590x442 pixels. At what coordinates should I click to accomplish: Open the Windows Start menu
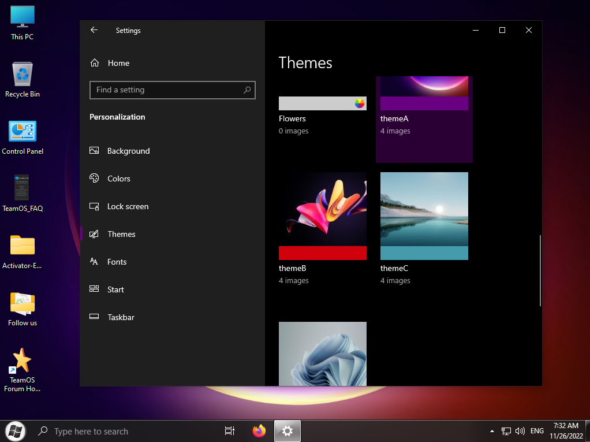tap(15, 431)
